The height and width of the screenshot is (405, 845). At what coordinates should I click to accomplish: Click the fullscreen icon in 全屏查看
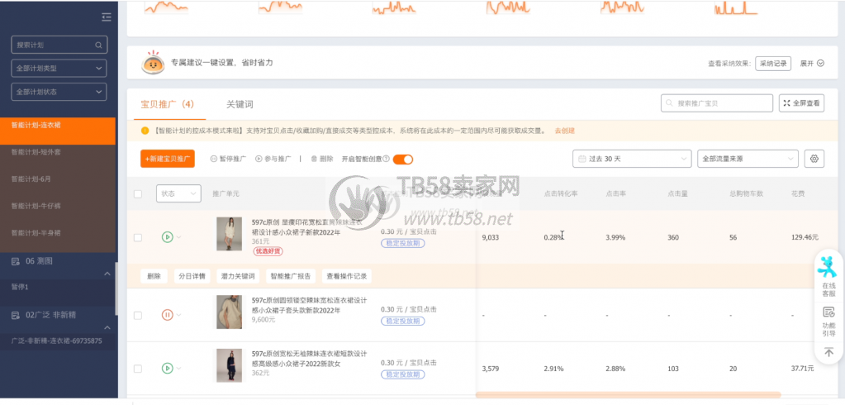point(786,102)
